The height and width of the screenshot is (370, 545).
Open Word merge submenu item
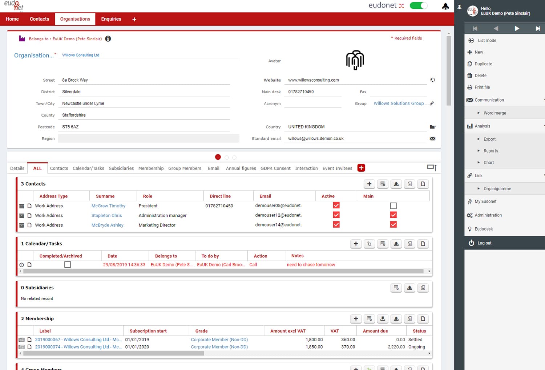[x=494, y=113]
